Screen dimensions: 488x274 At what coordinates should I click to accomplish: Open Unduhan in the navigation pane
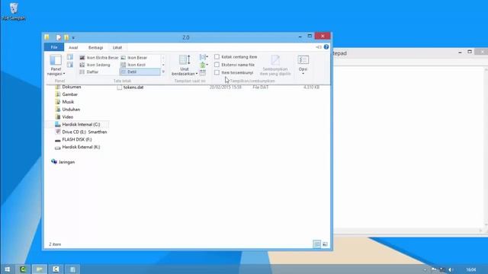click(x=68, y=110)
